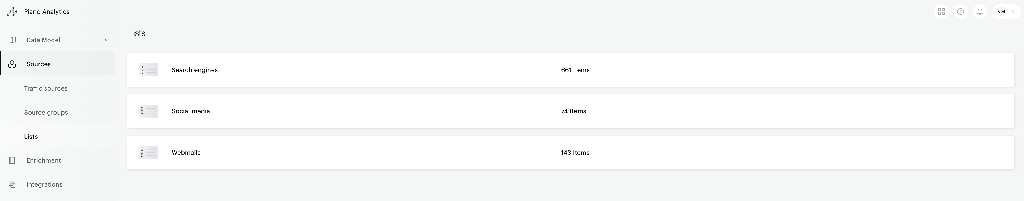The image size is (1024, 201).
Task: Click the Search engines list icon
Action: pyautogui.click(x=147, y=70)
